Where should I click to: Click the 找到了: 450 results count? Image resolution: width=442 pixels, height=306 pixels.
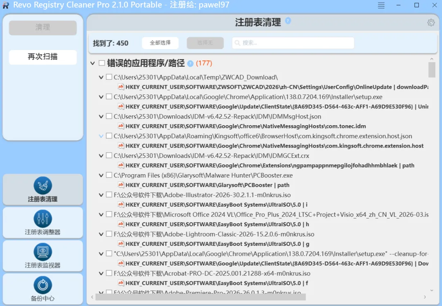click(110, 43)
